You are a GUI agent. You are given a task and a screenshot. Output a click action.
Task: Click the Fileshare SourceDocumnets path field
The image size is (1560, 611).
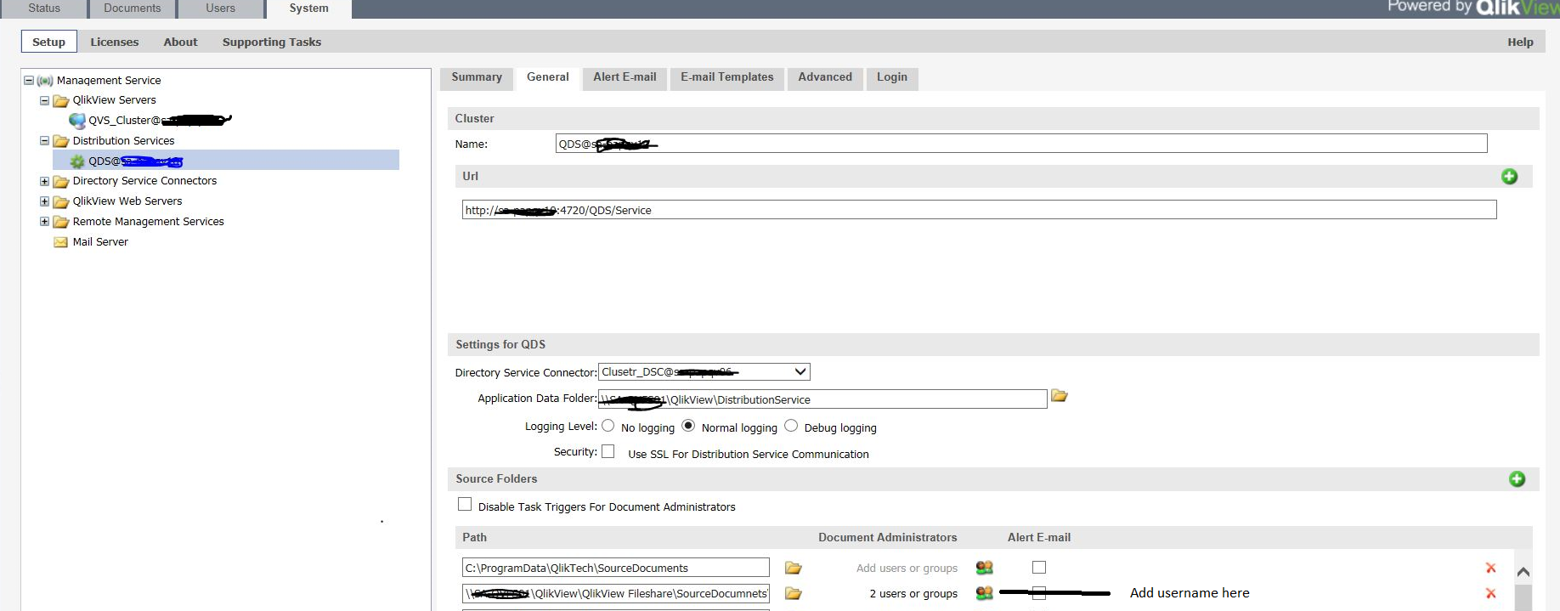point(616,593)
